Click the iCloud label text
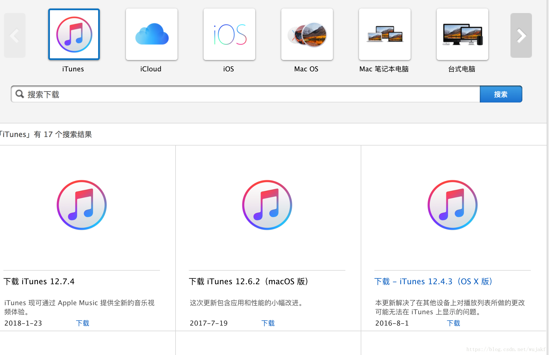Screen dimensions: 549x355 151,69
